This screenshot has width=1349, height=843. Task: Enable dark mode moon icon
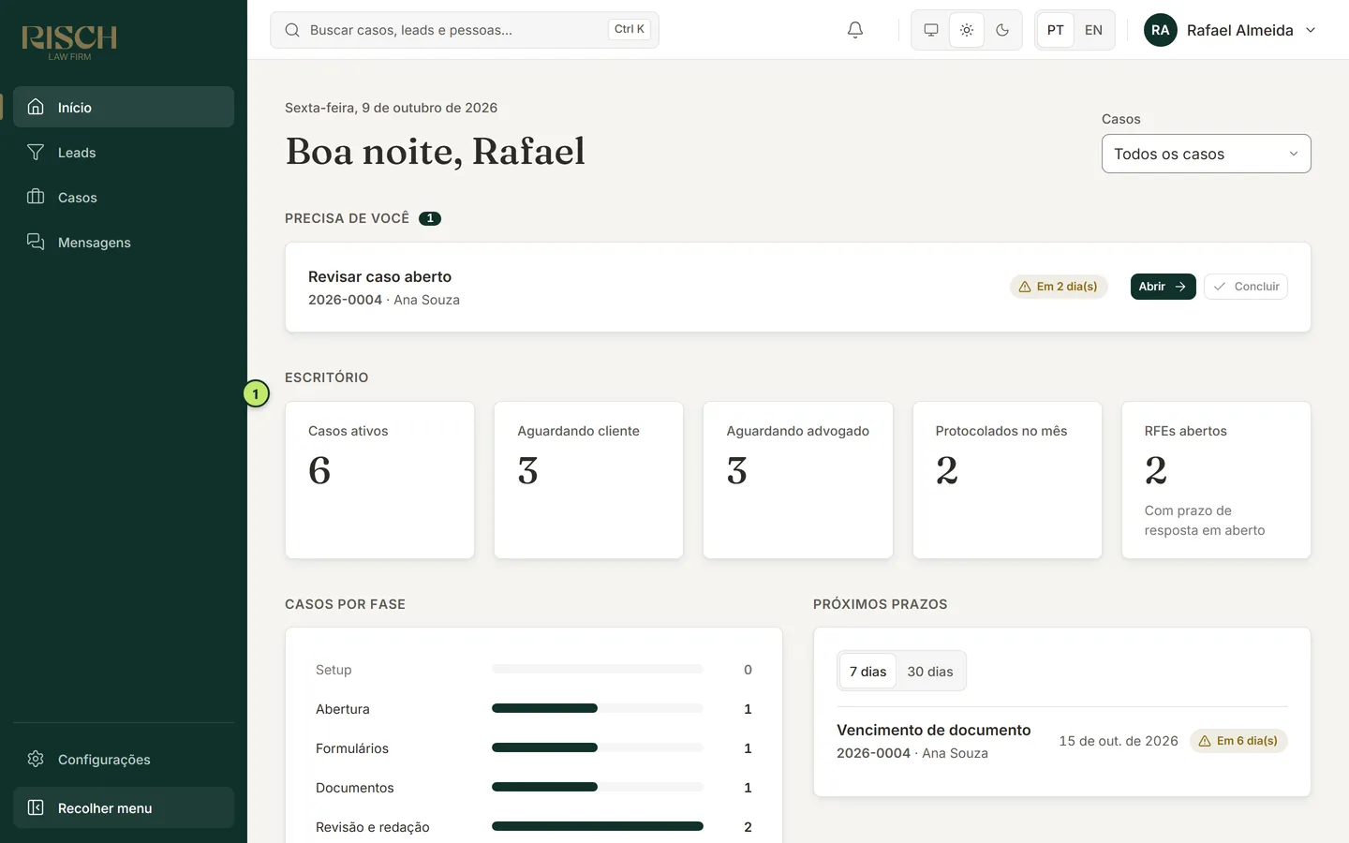[1002, 30]
